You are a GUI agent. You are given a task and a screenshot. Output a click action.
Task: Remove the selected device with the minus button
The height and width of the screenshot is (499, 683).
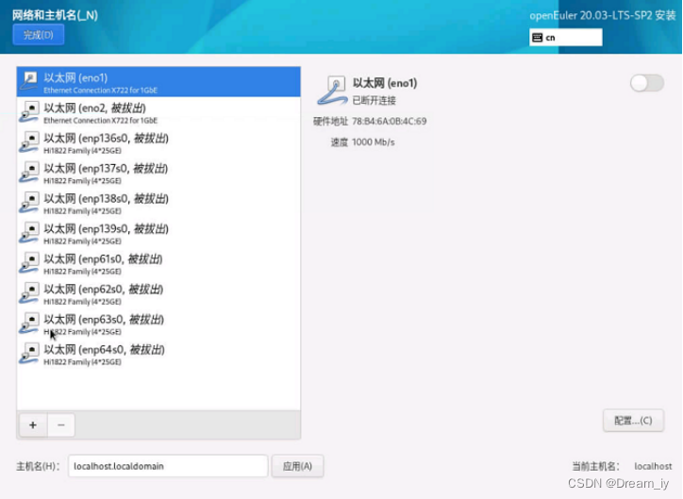pyautogui.click(x=61, y=425)
